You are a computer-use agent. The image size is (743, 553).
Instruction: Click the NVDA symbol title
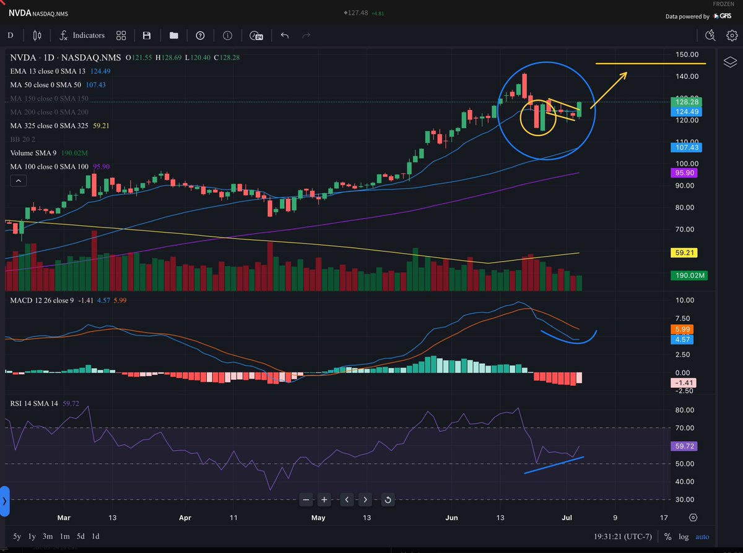(20, 12)
